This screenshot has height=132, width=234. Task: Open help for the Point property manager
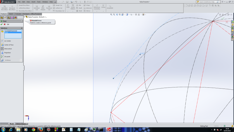pyautogui.click(x=22, y=21)
